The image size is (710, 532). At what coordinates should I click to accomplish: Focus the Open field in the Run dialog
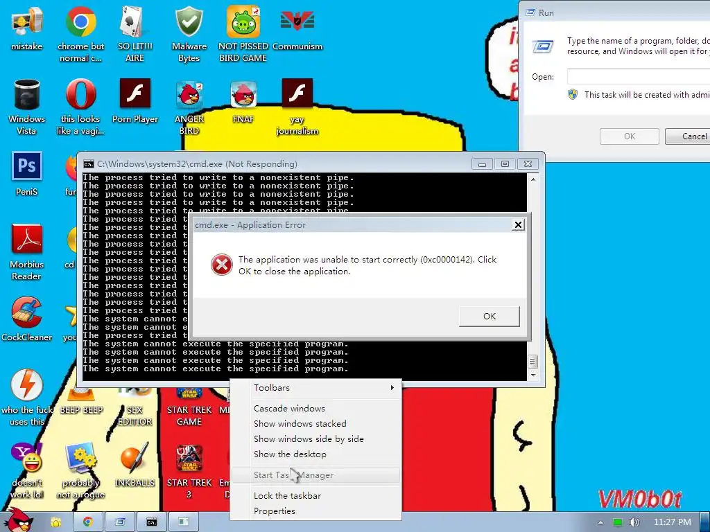[x=639, y=76]
